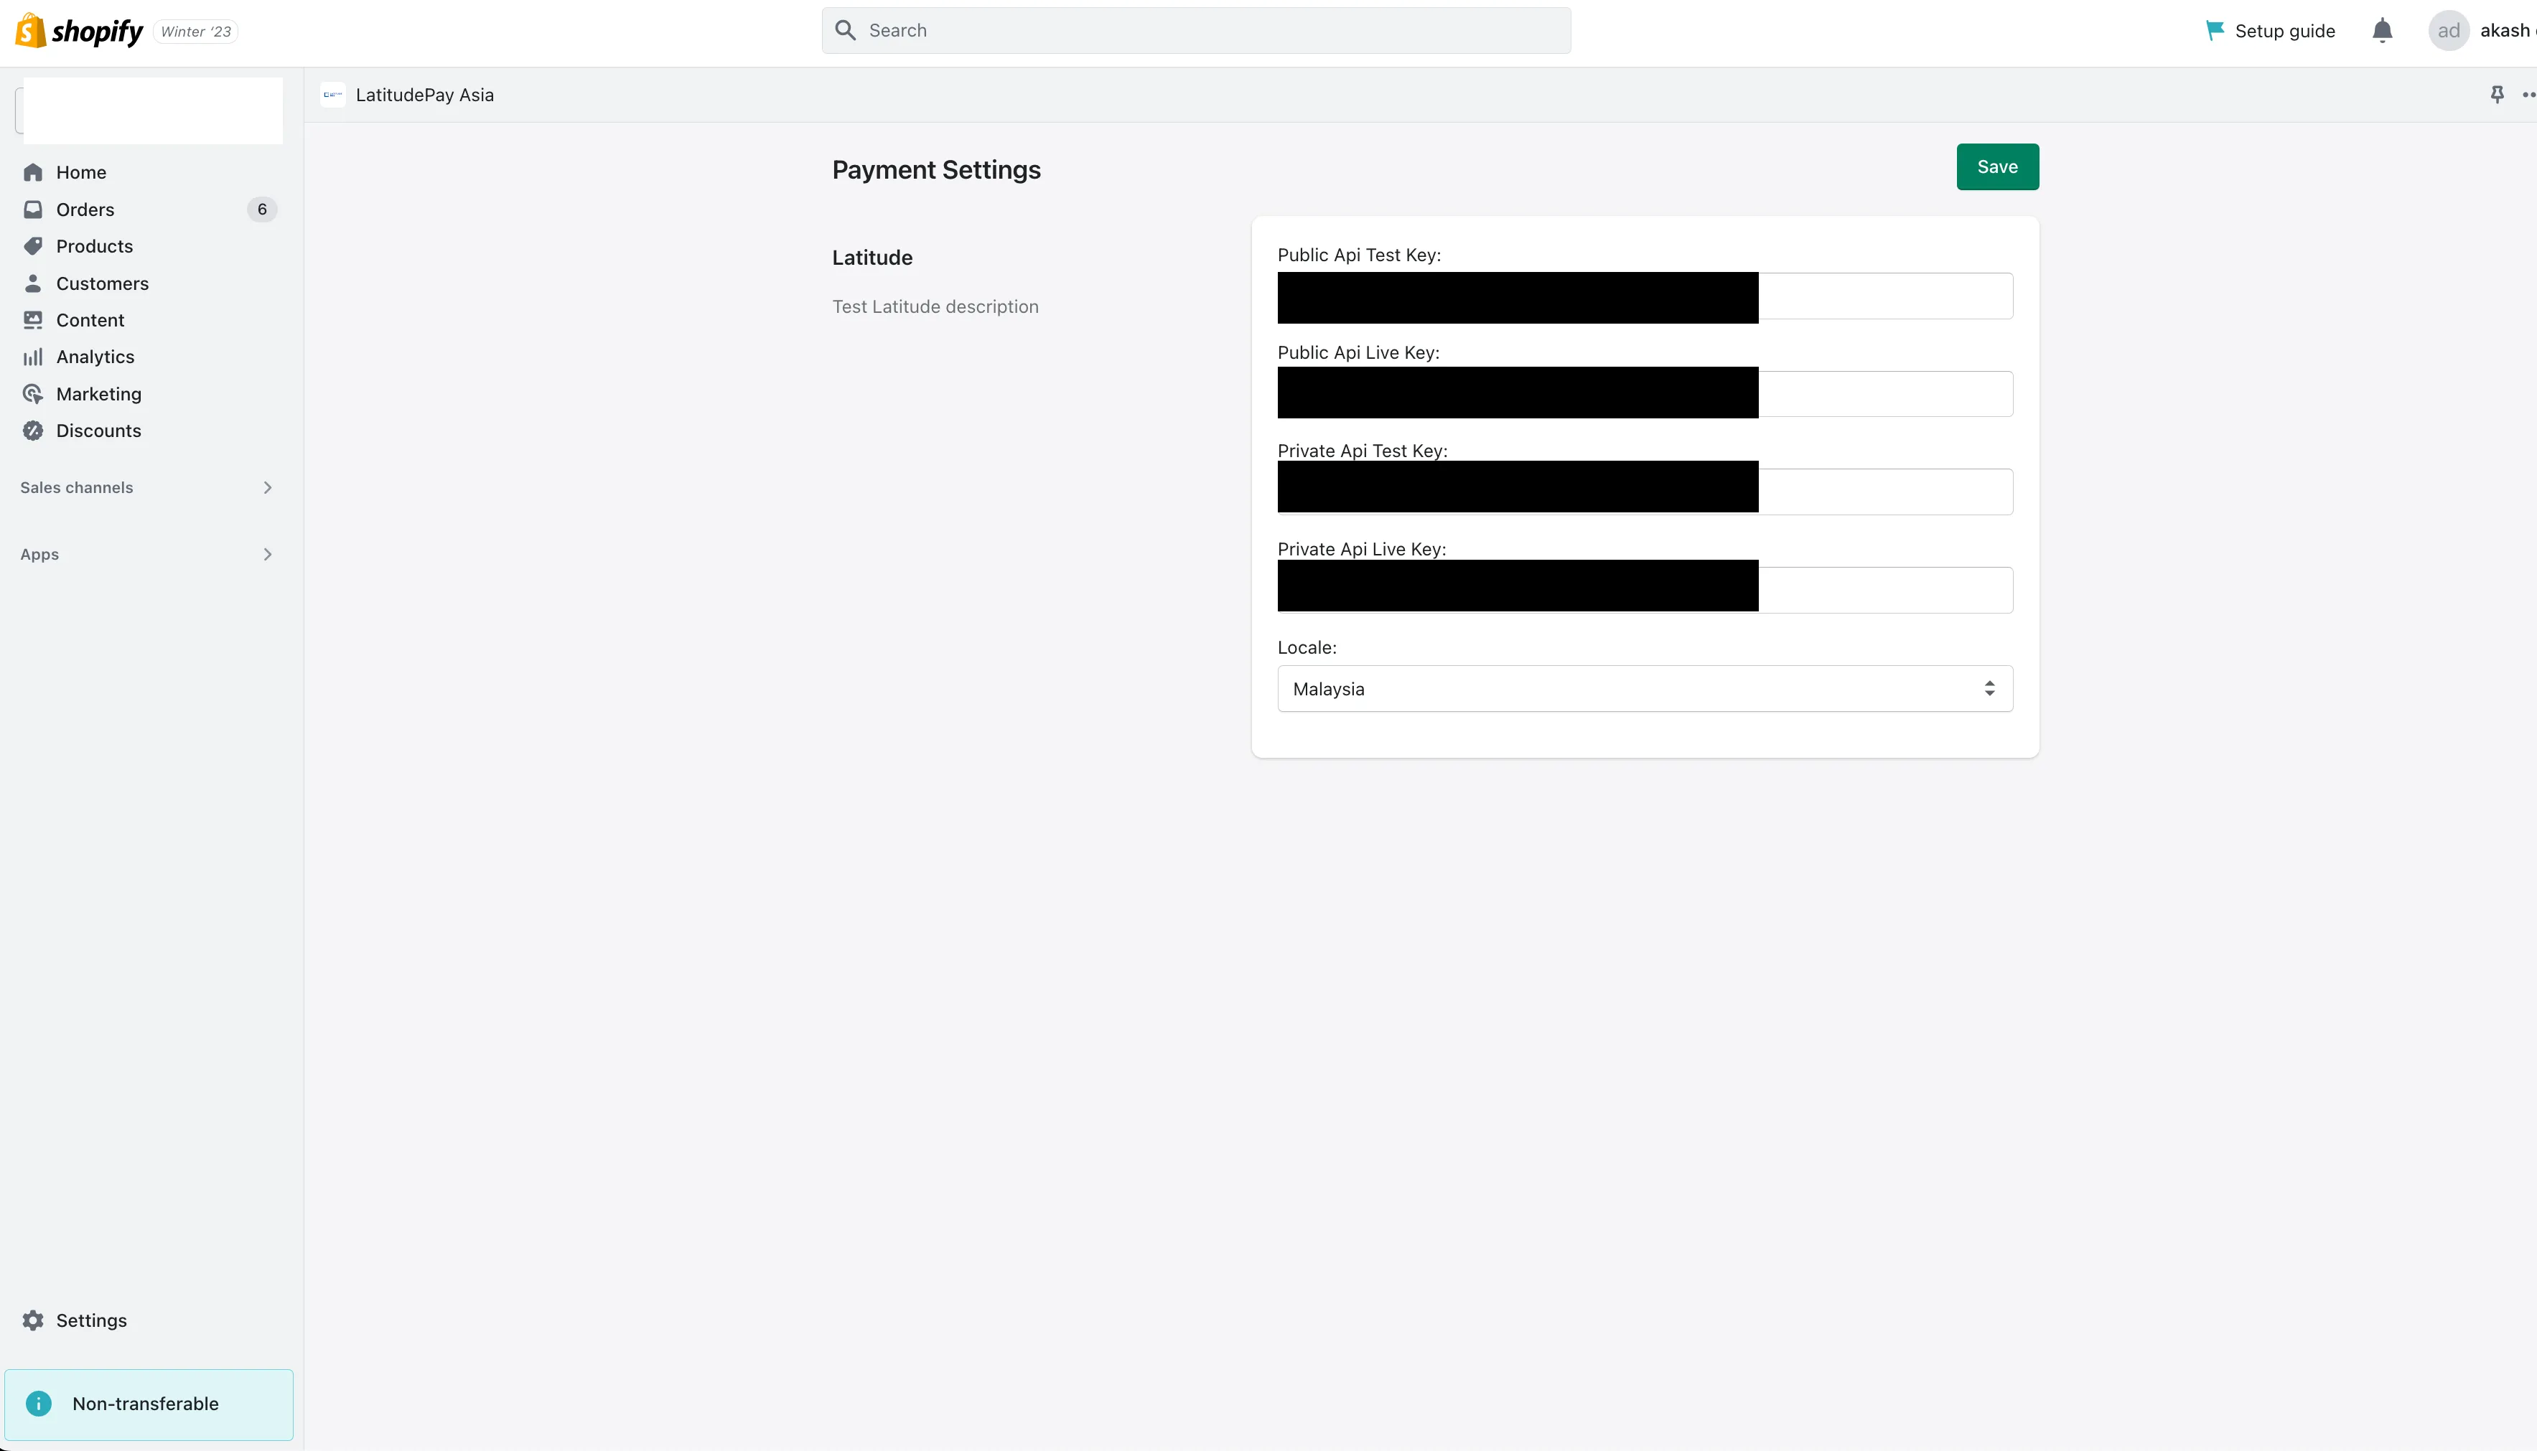Click the Locale label
Image resolution: width=2537 pixels, height=1451 pixels.
(1307, 648)
